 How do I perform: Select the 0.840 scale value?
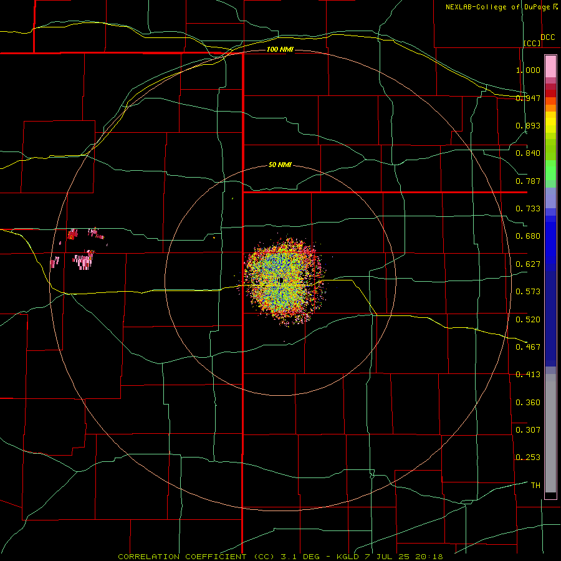[528, 153]
